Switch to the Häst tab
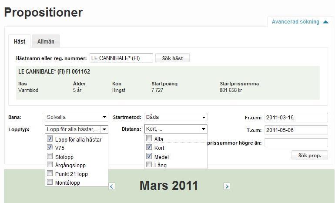335x203 pixels. click(20, 41)
